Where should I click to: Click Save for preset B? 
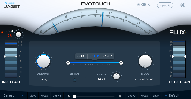click(156, 96)
